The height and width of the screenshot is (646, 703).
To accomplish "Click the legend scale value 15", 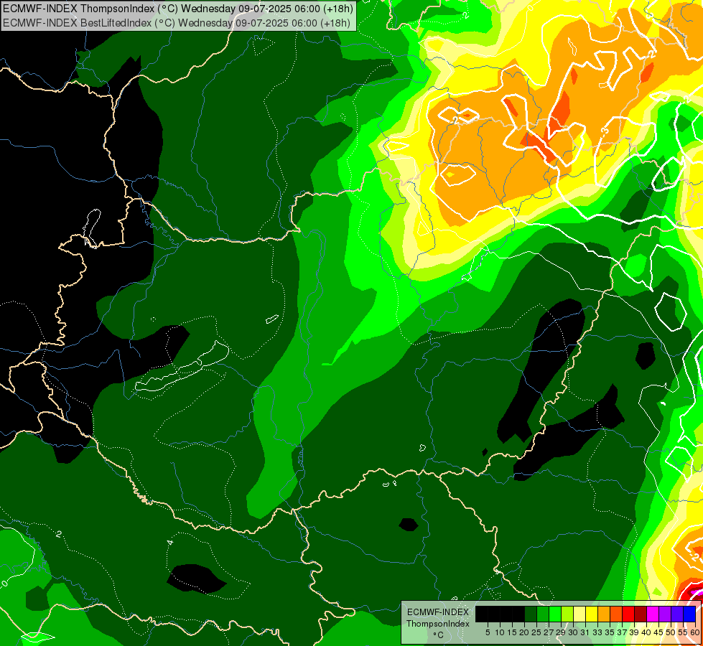I will coord(512,632).
